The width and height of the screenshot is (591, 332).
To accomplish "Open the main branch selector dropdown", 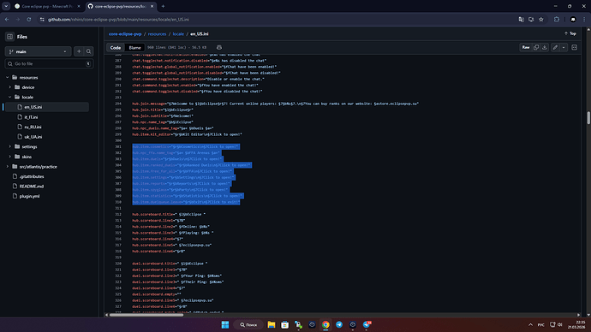I will tap(38, 51).
